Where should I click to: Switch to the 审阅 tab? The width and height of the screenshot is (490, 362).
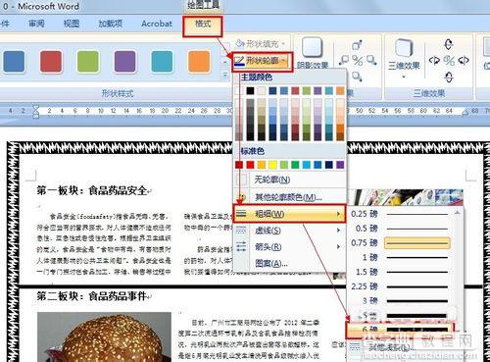point(36,24)
